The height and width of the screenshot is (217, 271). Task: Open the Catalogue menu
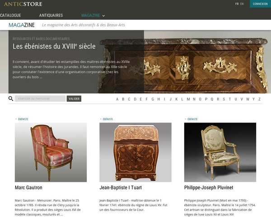tap(10, 15)
